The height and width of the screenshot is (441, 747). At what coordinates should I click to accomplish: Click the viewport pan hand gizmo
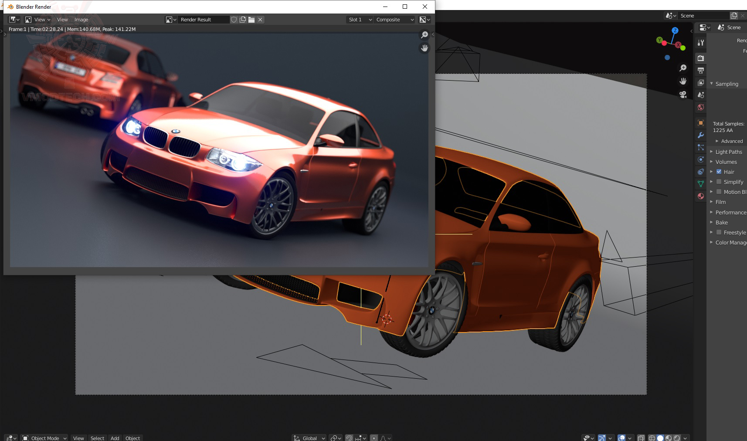pos(683,81)
